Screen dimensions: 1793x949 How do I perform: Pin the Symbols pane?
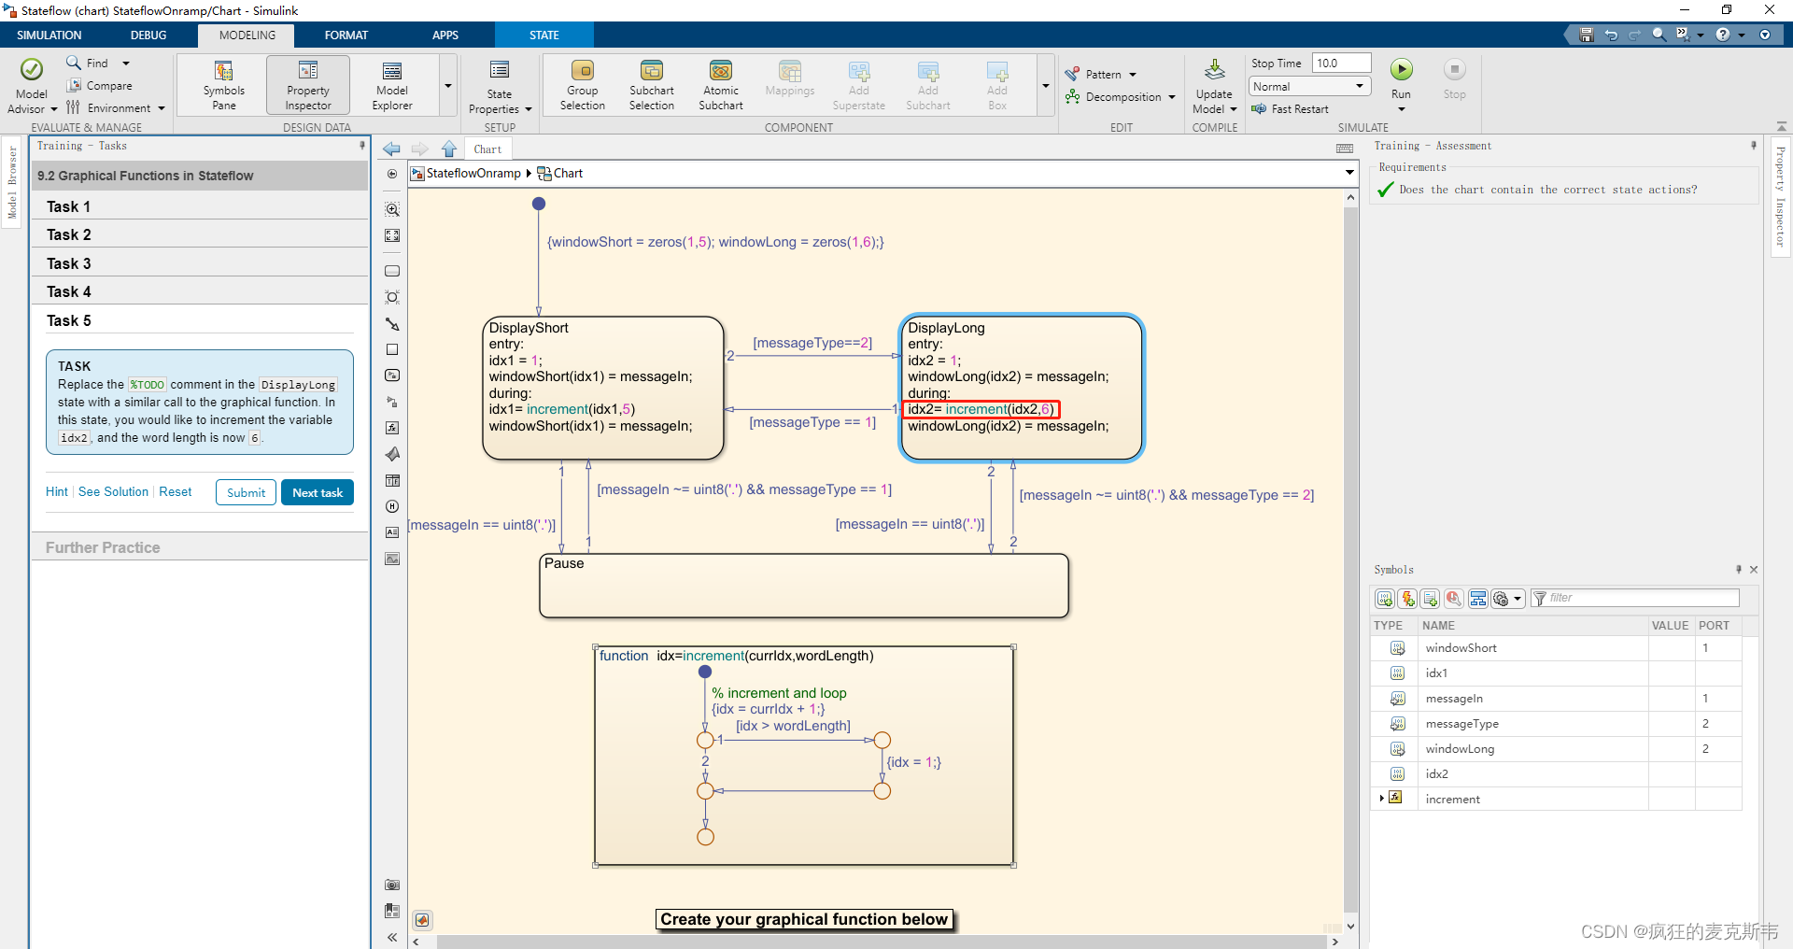click(1738, 569)
